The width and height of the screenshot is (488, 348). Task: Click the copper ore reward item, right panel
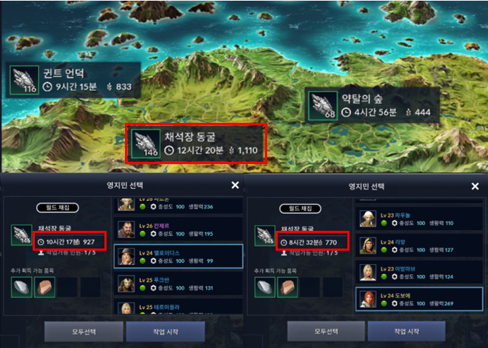click(x=288, y=288)
